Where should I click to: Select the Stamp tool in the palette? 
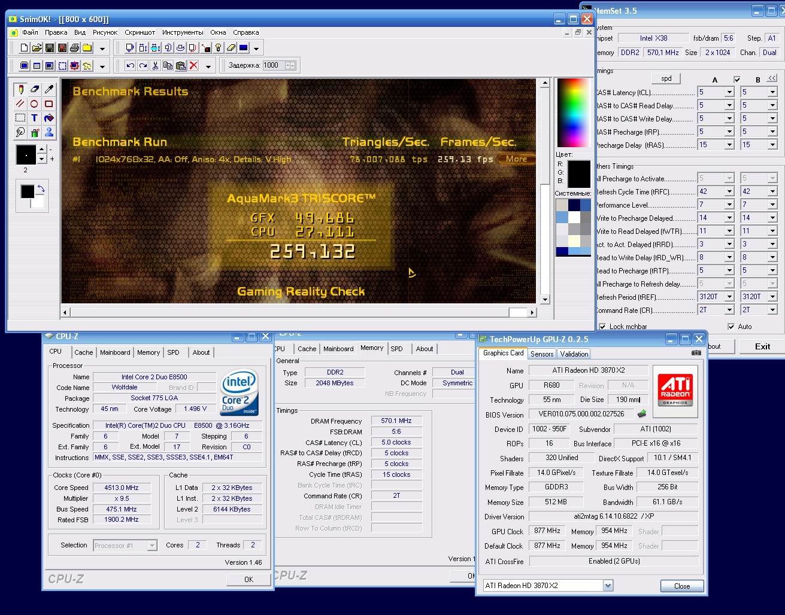[49, 132]
